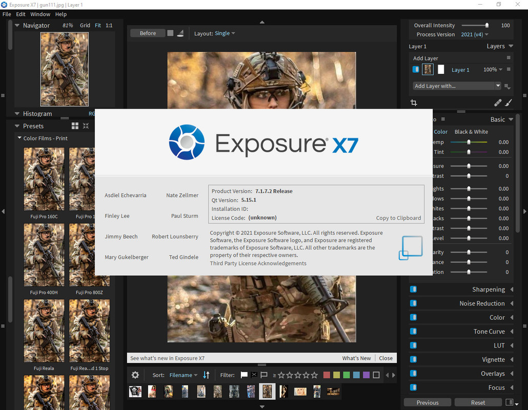This screenshot has width=528, height=410.
Task: Set navigator zoom to Fit
Action: [97, 25]
